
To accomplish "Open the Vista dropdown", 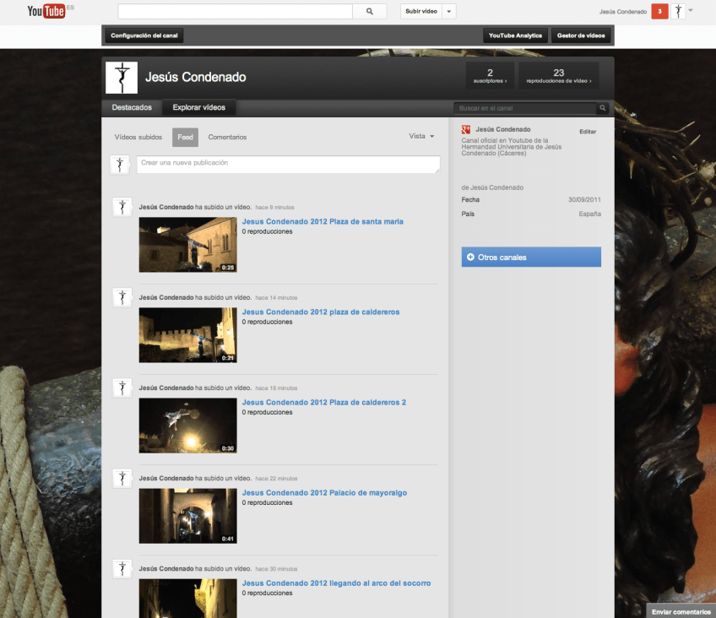I will click(421, 136).
